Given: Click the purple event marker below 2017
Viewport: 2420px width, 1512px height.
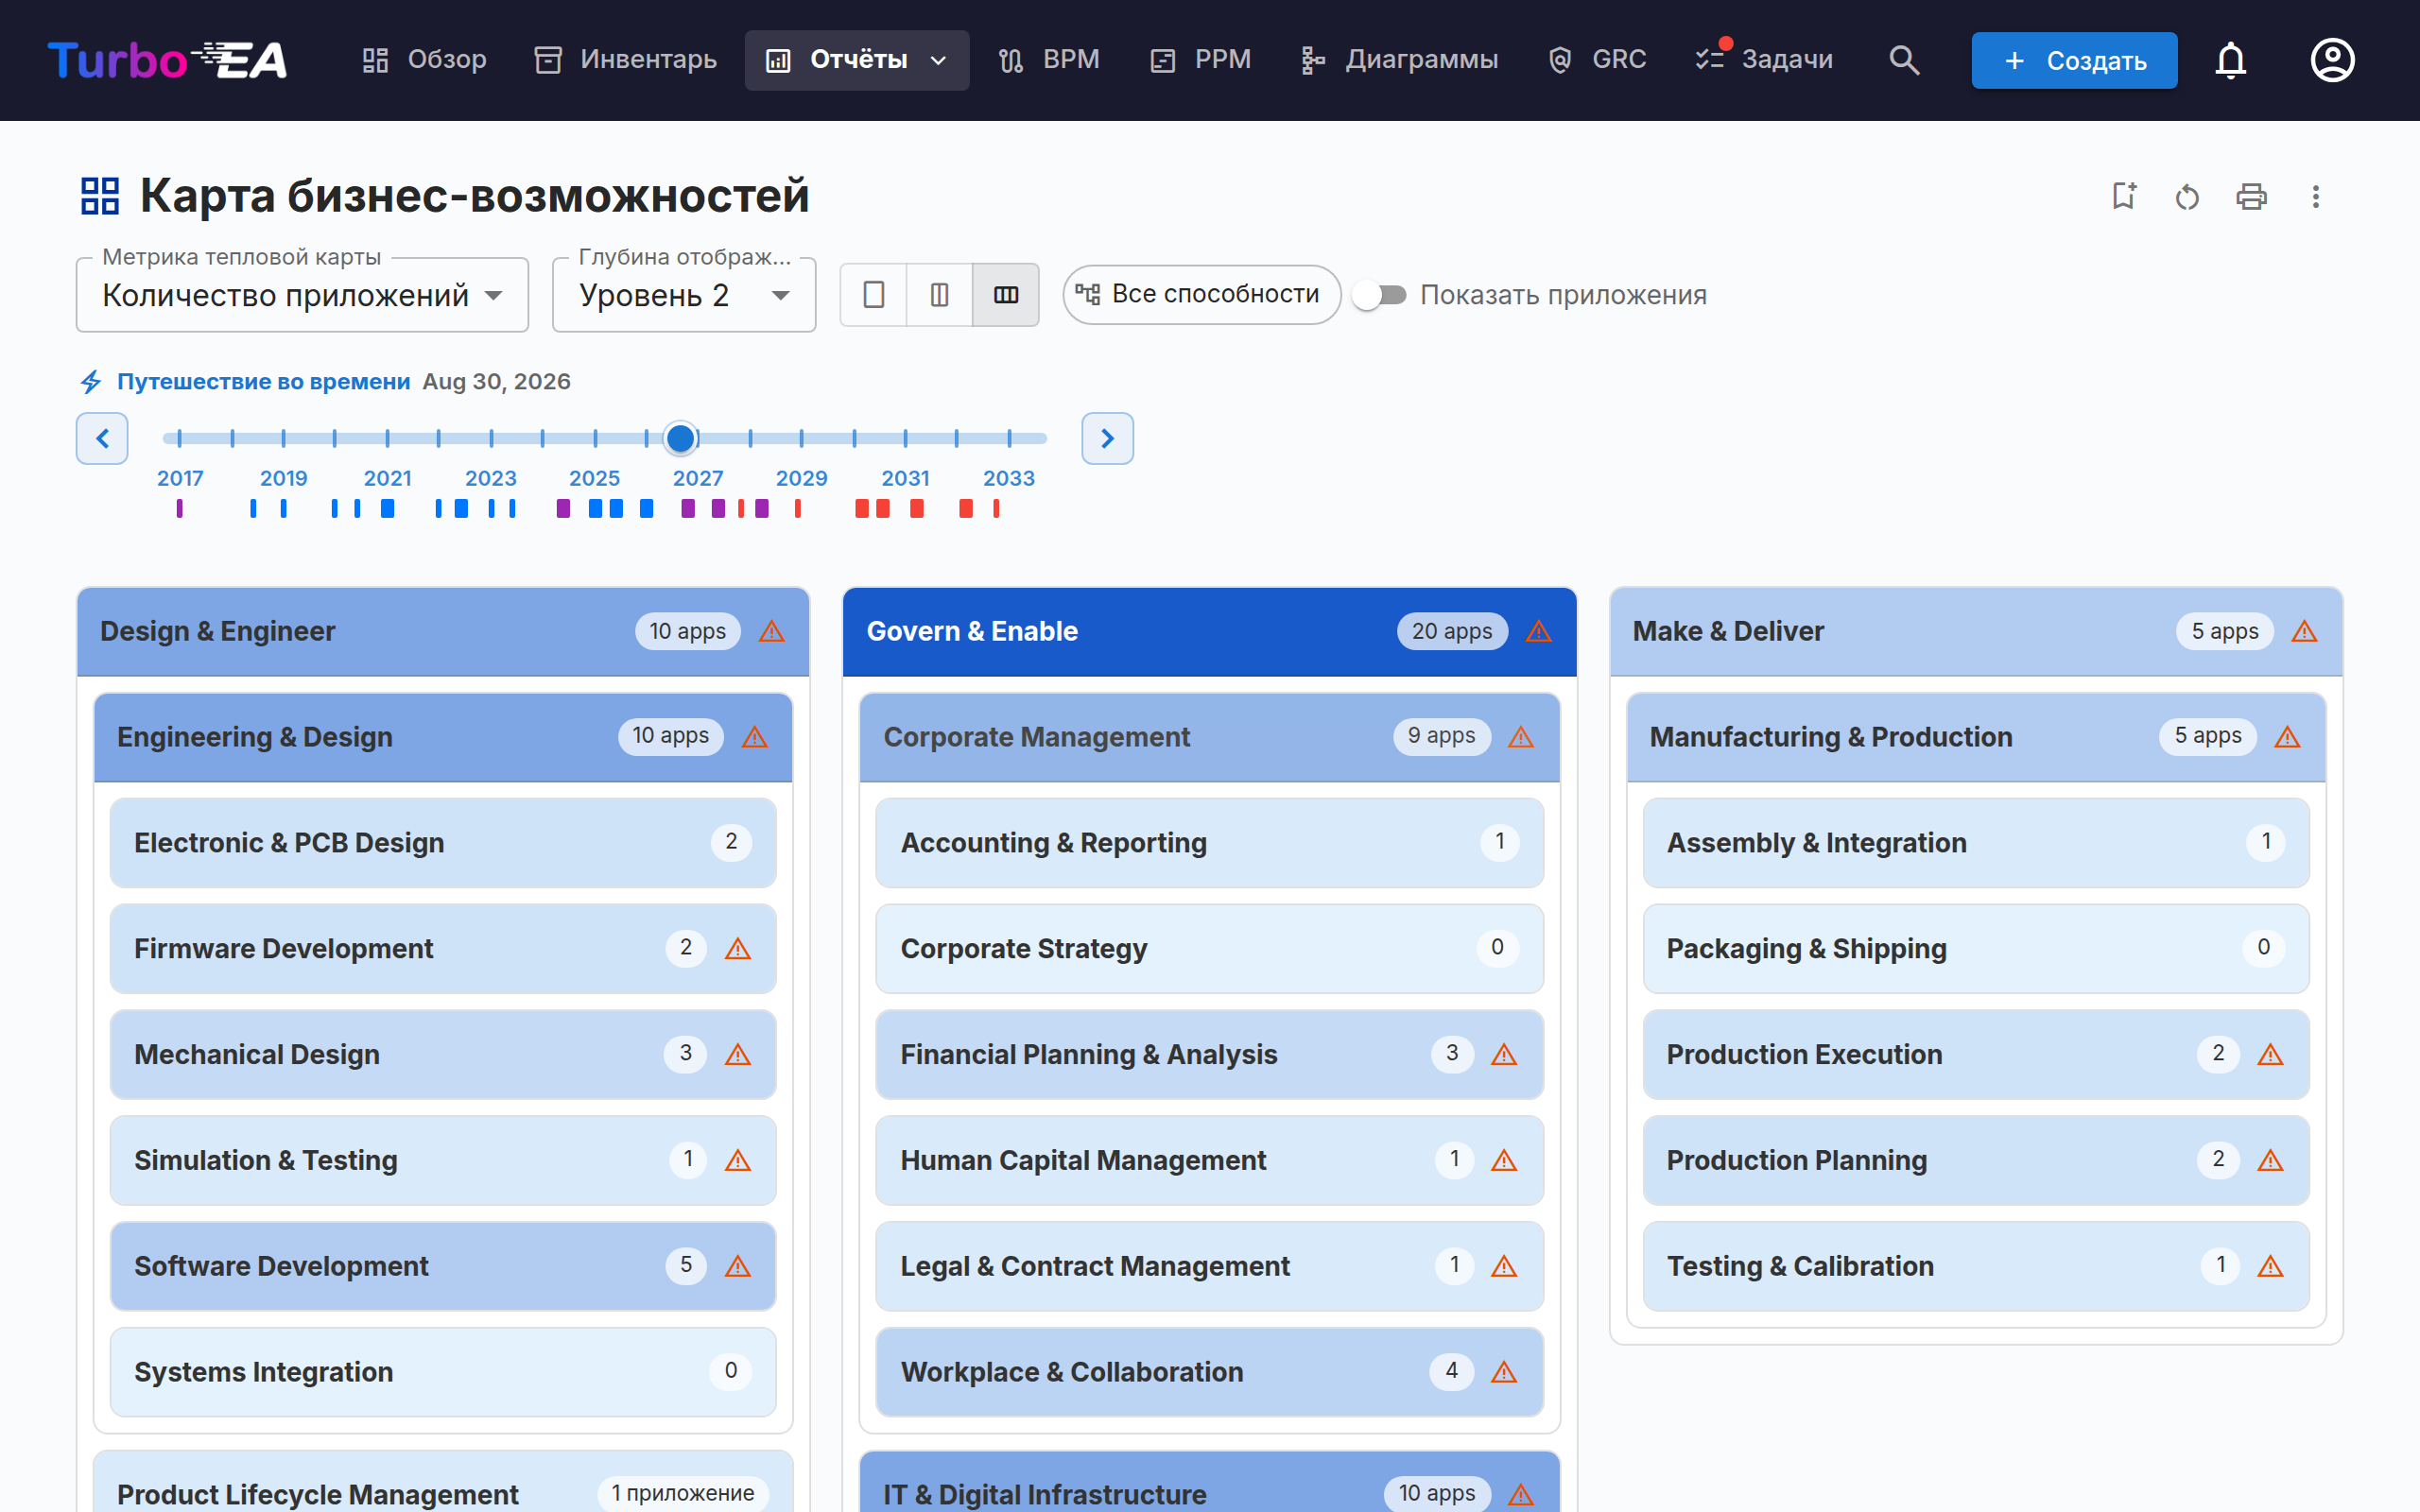Looking at the screenshot, I should click(x=179, y=509).
